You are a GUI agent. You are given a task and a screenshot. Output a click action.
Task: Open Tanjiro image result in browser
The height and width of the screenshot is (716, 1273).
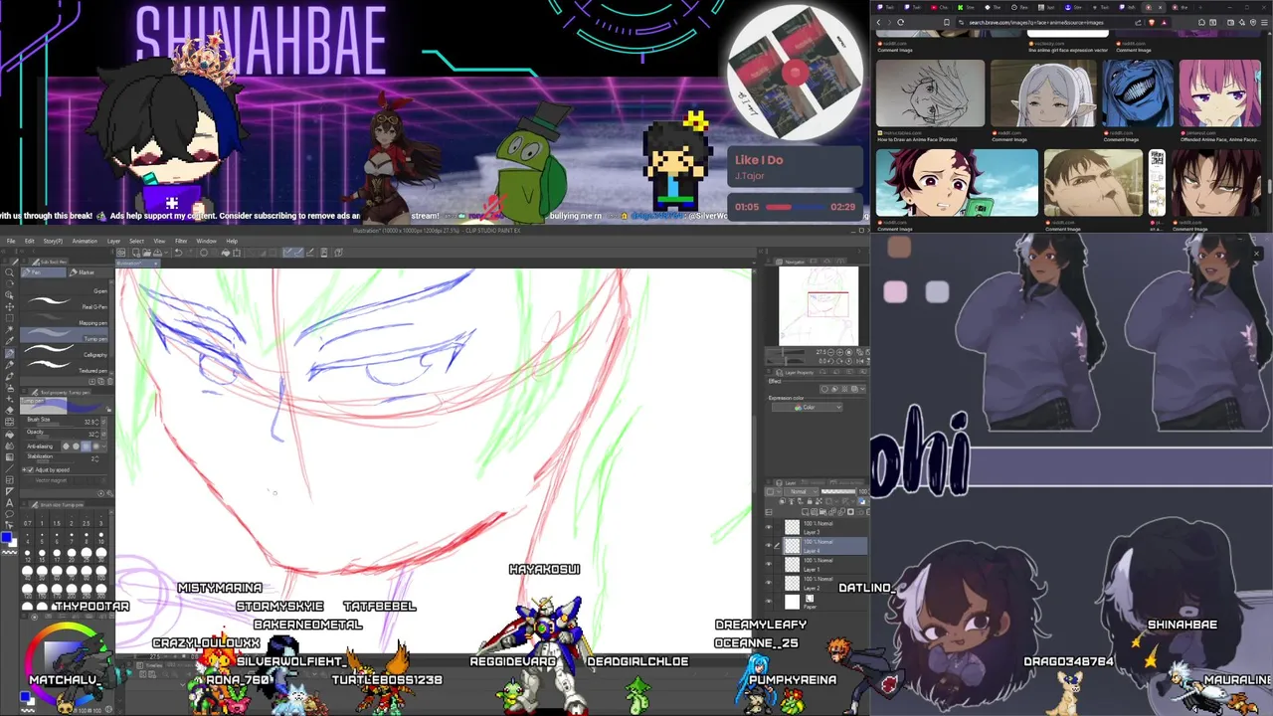pyautogui.click(x=957, y=183)
